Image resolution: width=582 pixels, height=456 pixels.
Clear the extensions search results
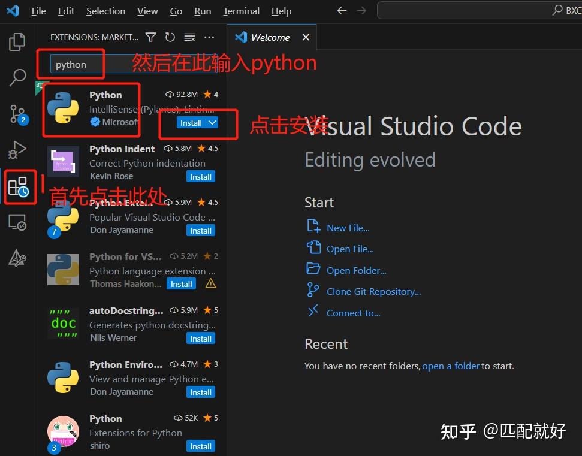(x=189, y=37)
